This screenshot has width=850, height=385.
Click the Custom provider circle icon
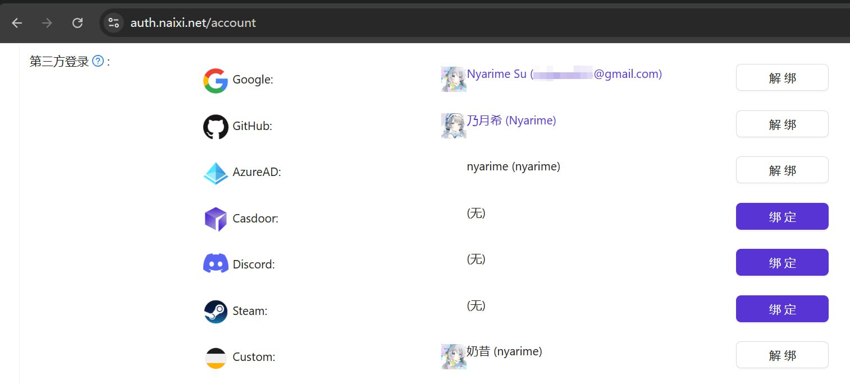coord(215,358)
